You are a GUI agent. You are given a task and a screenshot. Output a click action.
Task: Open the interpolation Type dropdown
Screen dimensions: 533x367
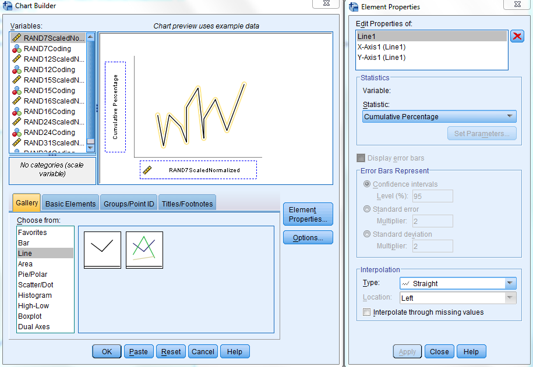[x=457, y=284]
